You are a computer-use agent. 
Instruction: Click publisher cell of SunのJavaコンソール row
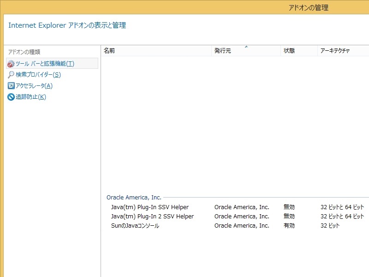click(242, 226)
